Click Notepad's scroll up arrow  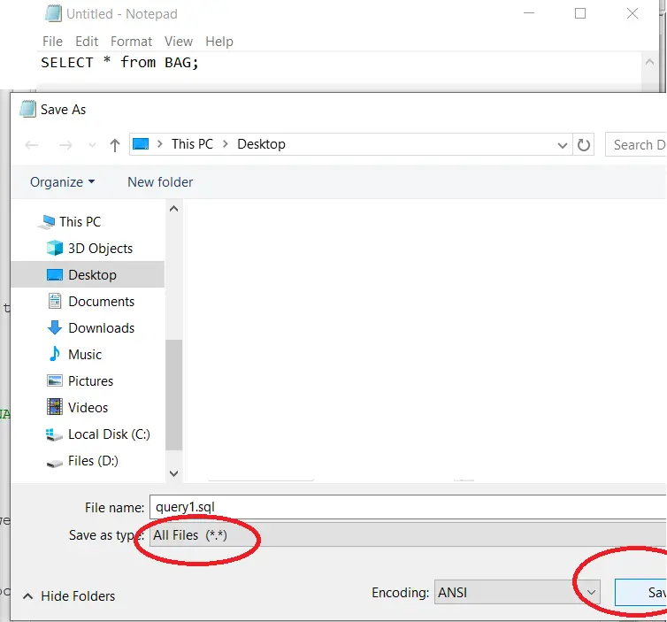click(x=649, y=62)
